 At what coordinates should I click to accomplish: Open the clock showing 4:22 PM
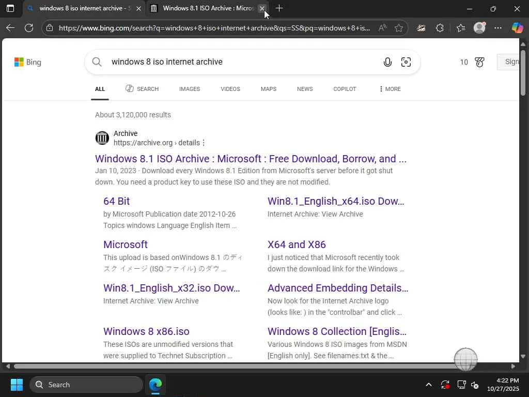(x=503, y=385)
